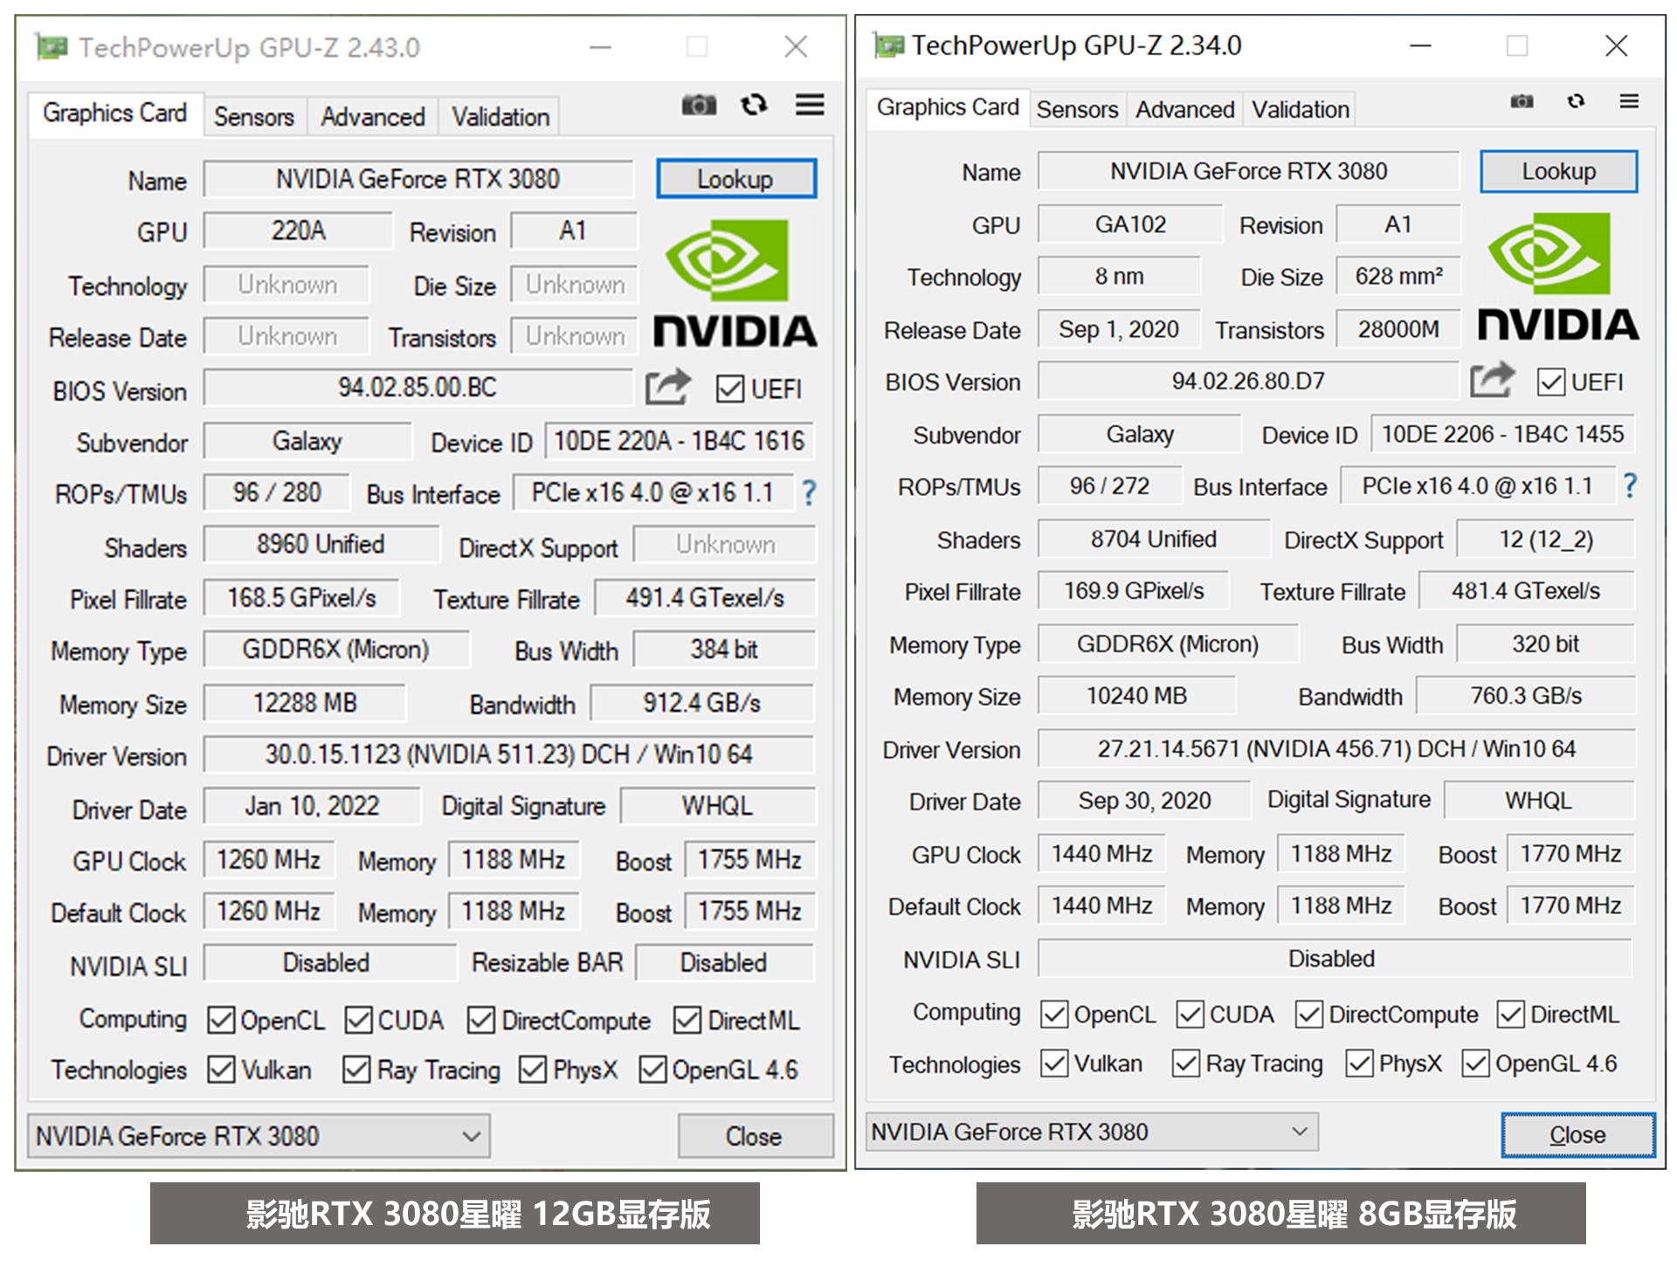Screen dimensions: 1677x1267
Task: Click the Die Size value 628 mm²
Action: click(1398, 276)
